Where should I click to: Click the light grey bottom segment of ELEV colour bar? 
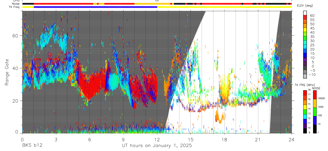click(x=305, y=76)
